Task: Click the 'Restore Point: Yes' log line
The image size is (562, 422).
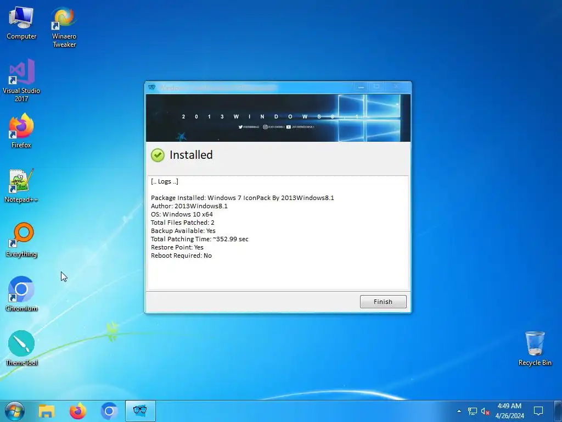Action: (177, 247)
